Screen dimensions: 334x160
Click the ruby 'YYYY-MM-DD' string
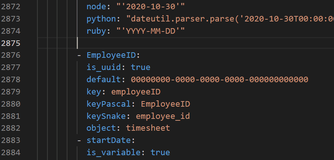(151, 31)
